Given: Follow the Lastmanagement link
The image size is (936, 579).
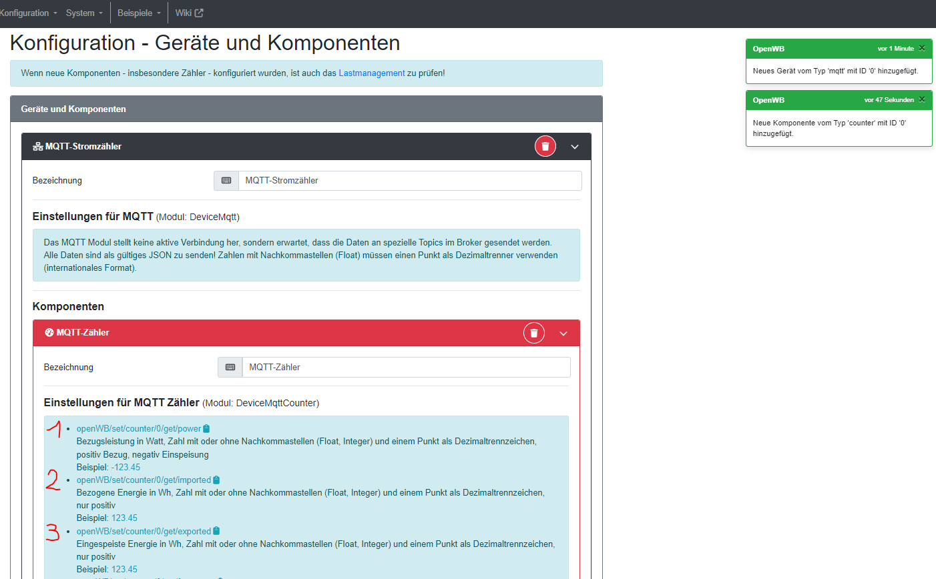Looking at the screenshot, I should coord(372,73).
